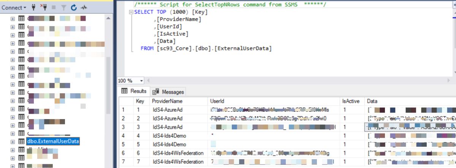456x168 pixels.
Task: Click the Messages tab icon
Action: [155, 92]
